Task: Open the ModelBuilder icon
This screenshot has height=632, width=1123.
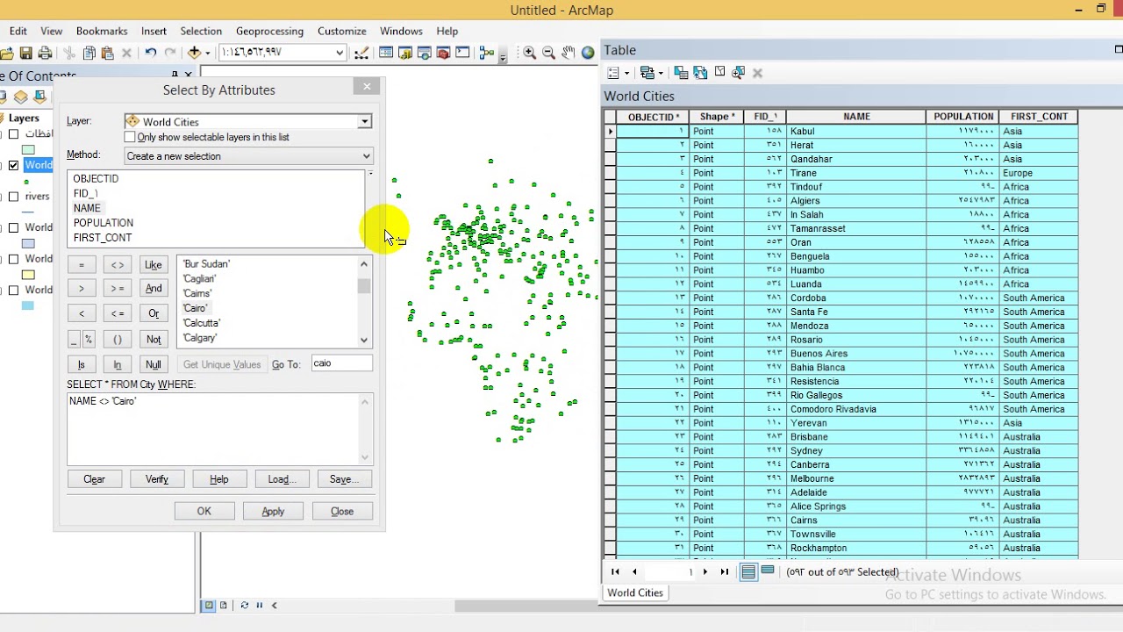Action: click(486, 53)
